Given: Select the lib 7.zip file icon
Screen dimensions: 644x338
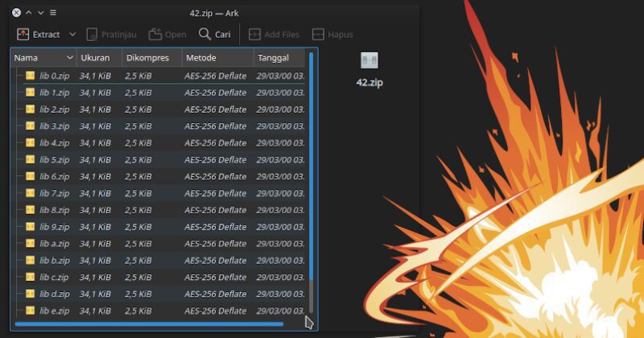Looking at the screenshot, I should (30, 193).
